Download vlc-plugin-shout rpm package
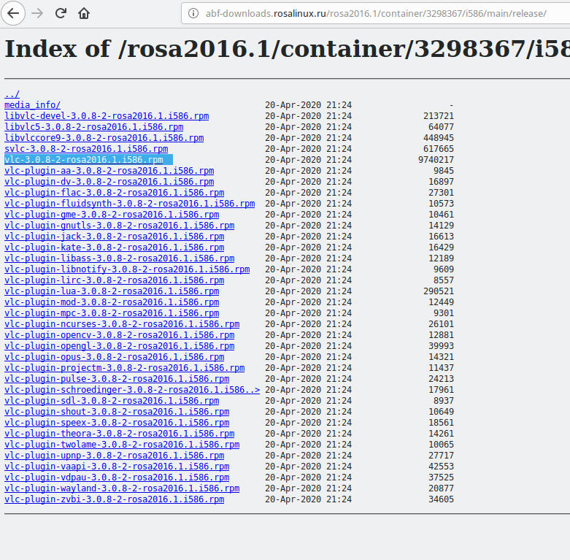Viewport: 570px width, 560px height. [x=117, y=411]
